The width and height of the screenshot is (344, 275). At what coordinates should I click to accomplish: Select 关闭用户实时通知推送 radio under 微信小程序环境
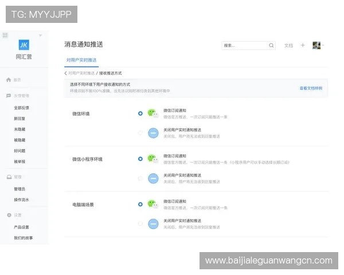pos(140,178)
